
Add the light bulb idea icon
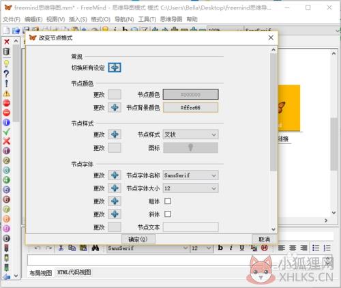click(7, 64)
